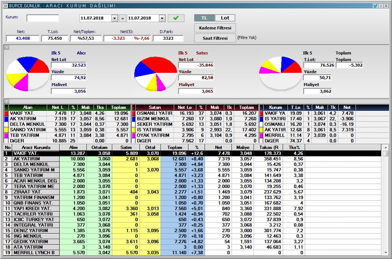The width and height of the screenshot is (392, 259).
Task: Select the SANKO YATIRIM M row
Action: click(x=192, y=170)
